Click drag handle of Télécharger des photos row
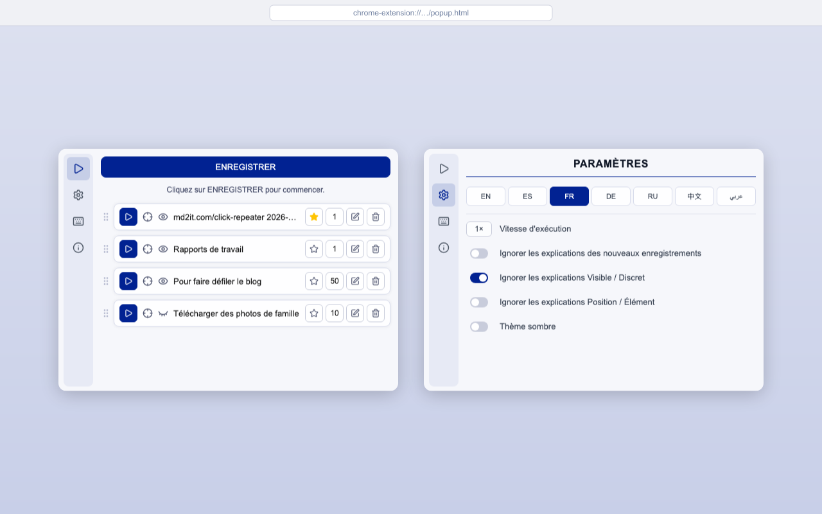The height and width of the screenshot is (514, 822). click(x=106, y=314)
